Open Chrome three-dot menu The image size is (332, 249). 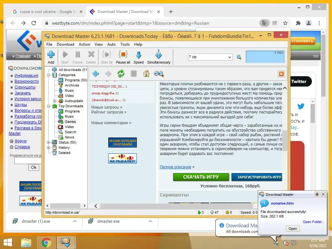point(319,23)
